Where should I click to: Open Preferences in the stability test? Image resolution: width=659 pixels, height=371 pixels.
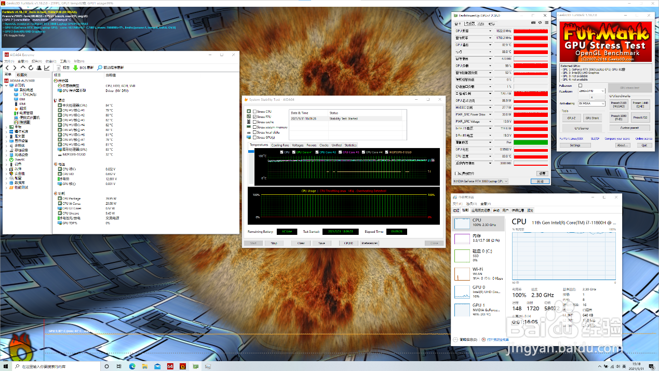370,243
